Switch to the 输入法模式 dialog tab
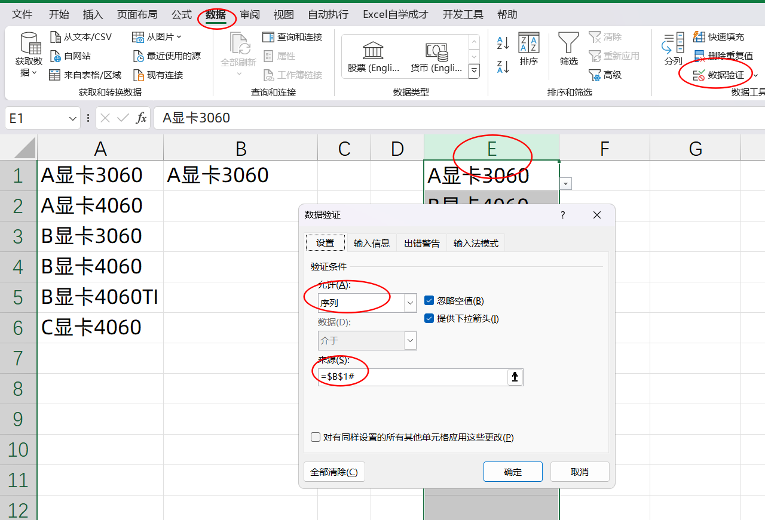This screenshot has height=520, width=765. [x=476, y=243]
